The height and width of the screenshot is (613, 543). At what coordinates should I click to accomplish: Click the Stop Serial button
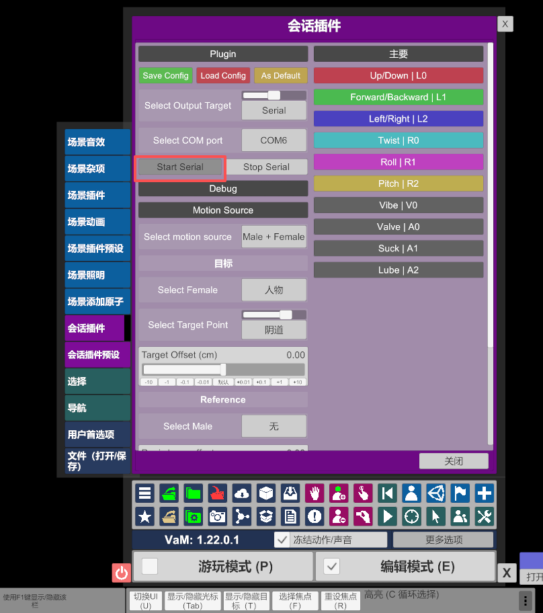click(267, 167)
